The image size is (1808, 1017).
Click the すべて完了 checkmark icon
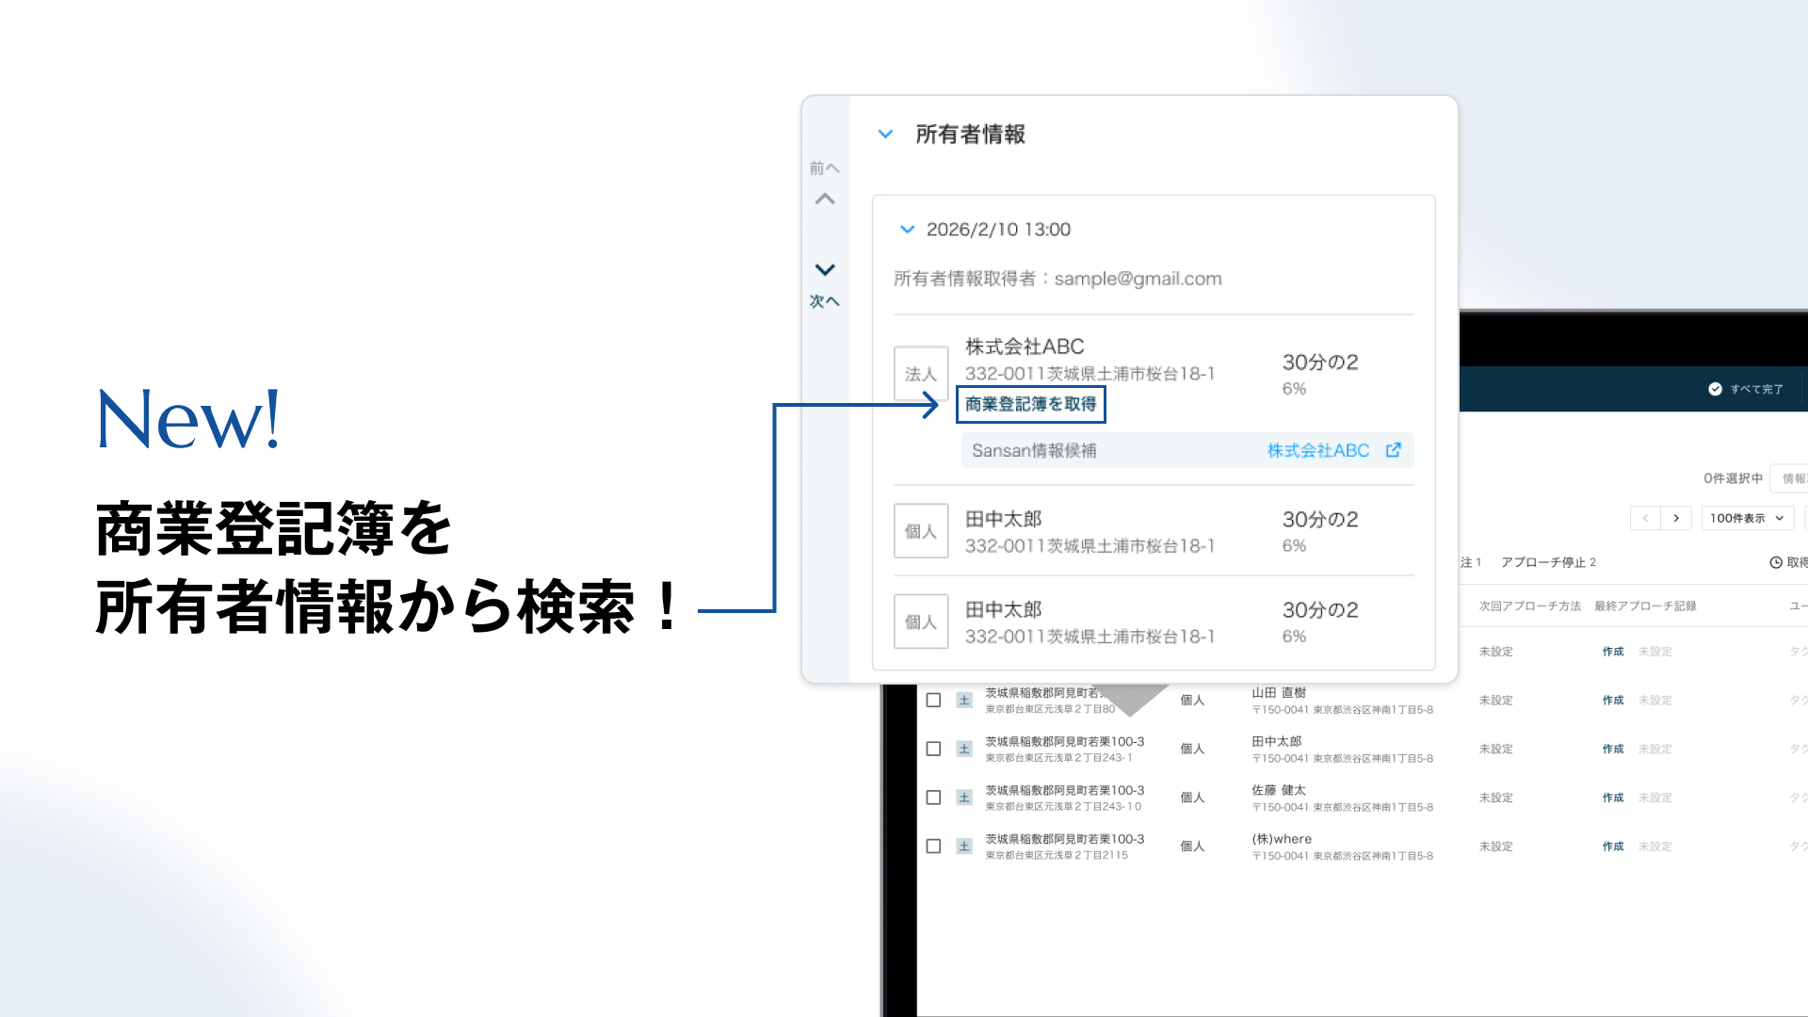[1715, 389]
